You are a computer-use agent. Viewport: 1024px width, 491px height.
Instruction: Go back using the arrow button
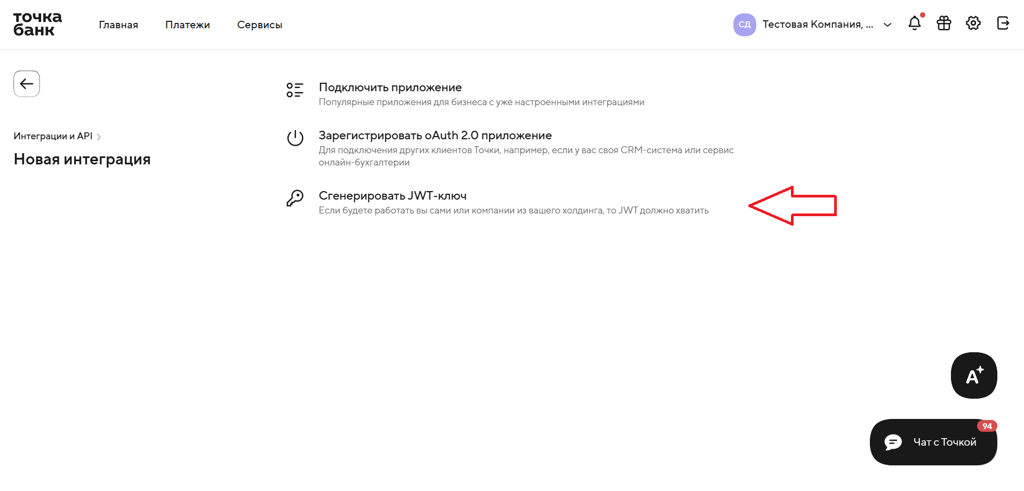(27, 84)
